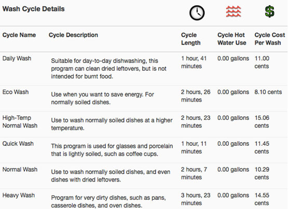The image size is (290, 209).
Task: Click the Cycle Cost Per Wash header
Action: (270, 39)
